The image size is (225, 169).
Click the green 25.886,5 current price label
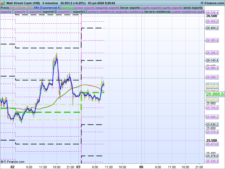coord(215,94)
